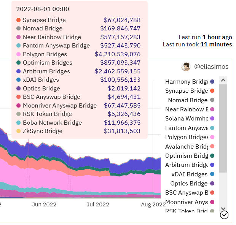Select Optics Bridge in the legend
The width and height of the screenshot is (236, 225).
click(189, 184)
